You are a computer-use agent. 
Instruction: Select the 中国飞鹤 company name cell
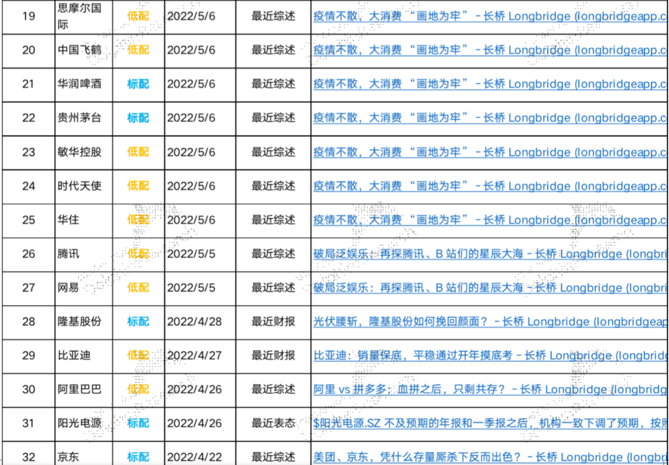84,50
